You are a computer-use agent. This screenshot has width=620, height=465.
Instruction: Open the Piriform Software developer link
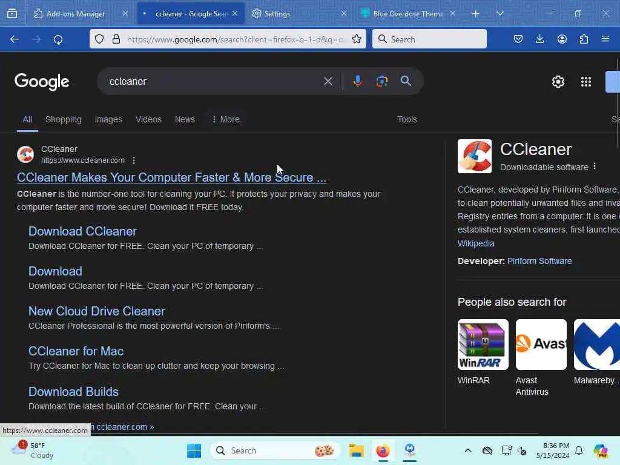[x=539, y=261]
